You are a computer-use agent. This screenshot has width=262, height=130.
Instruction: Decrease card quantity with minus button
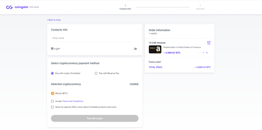pyautogui.click(x=200, y=53)
